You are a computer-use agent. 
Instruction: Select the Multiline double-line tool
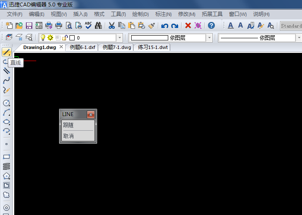click(6, 71)
